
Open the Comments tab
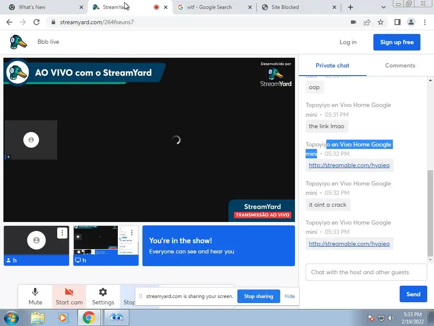pos(400,65)
